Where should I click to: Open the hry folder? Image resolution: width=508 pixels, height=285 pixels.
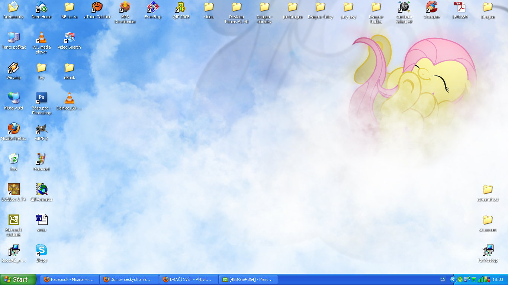(x=41, y=71)
